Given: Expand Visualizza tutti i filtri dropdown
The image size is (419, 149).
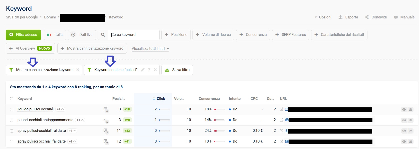Looking at the screenshot, I should (x=150, y=49).
